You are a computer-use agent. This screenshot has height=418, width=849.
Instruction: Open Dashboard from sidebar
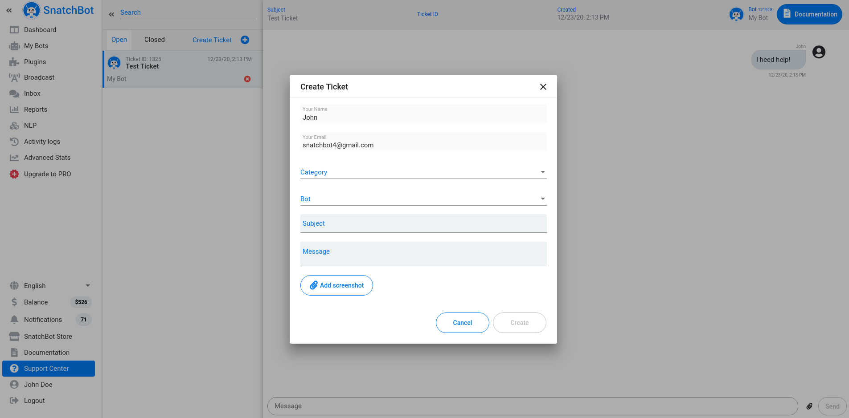(40, 30)
